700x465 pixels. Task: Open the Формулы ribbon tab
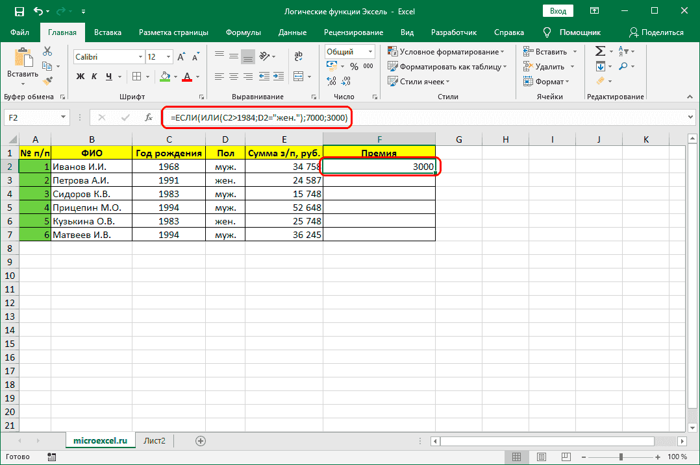[244, 32]
